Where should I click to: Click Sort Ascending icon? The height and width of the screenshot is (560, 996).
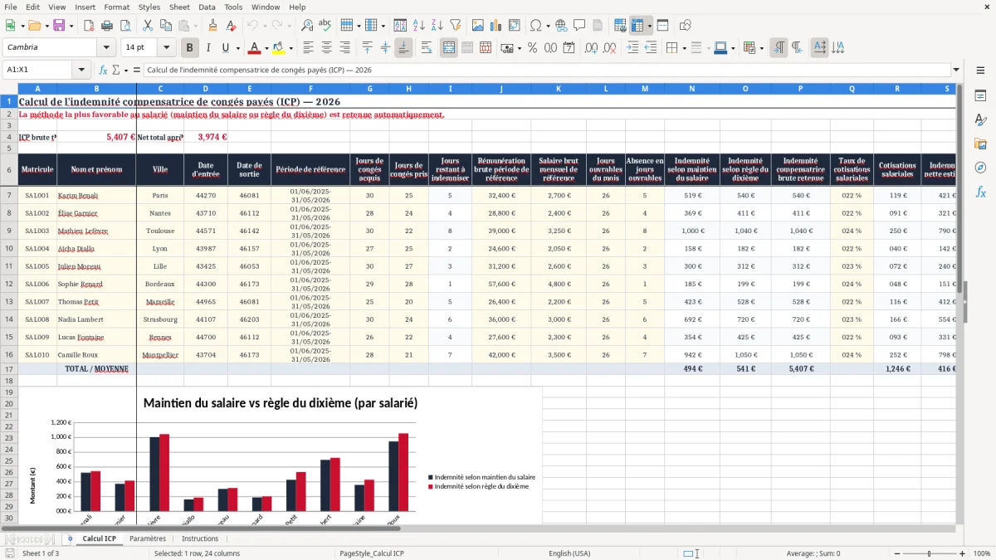click(x=418, y=26)
